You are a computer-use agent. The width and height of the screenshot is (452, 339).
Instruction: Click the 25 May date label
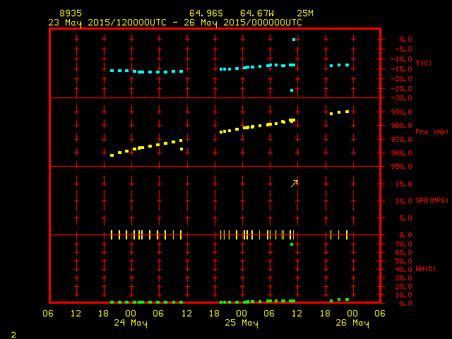coord(242,323)
